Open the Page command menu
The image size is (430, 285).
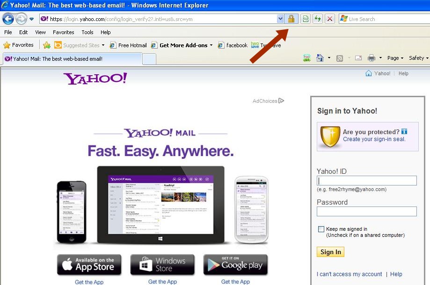(395, 58)
